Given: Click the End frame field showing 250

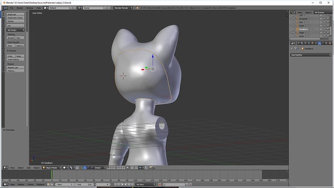Looking at the screenshot, I should (85, 184).
